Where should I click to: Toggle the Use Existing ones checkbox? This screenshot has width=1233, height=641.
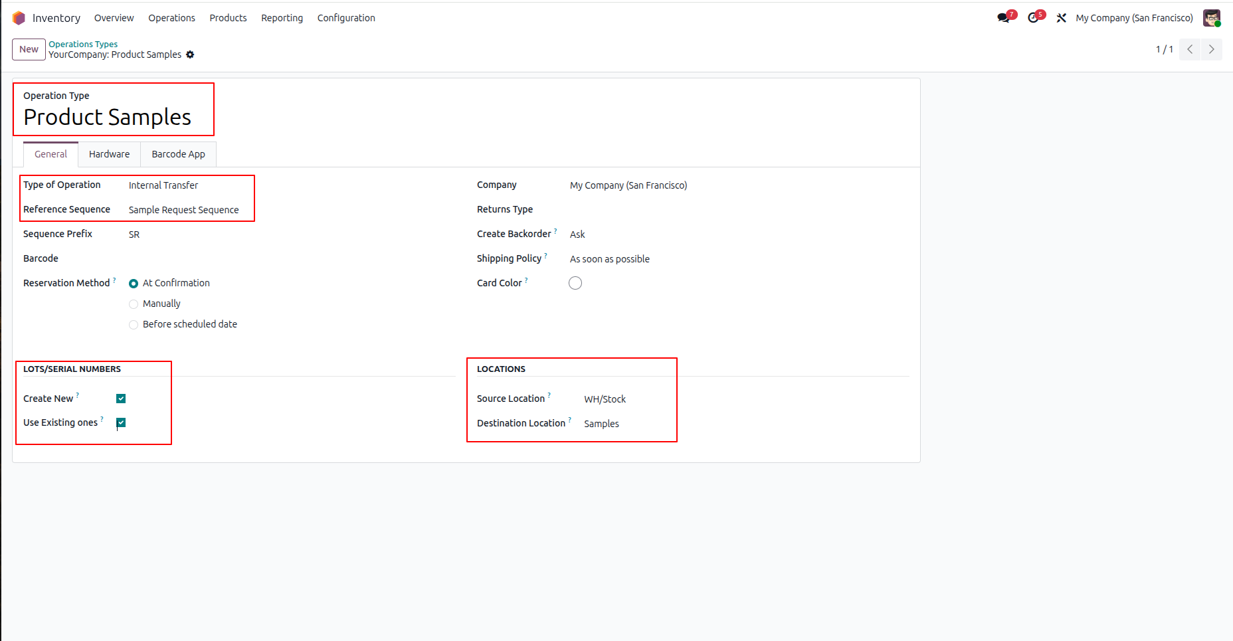coord(121,422)
